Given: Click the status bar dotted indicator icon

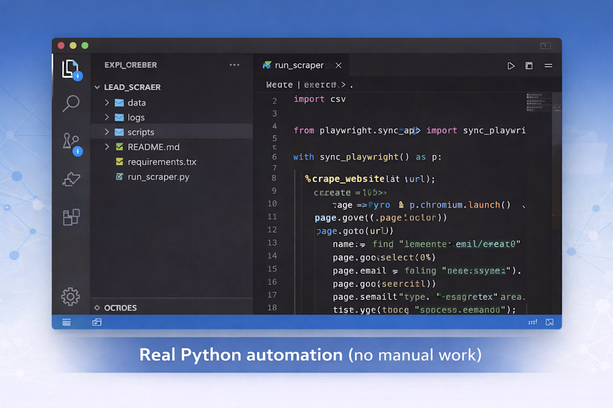Looking at the screenshot, I should [532, 322].
